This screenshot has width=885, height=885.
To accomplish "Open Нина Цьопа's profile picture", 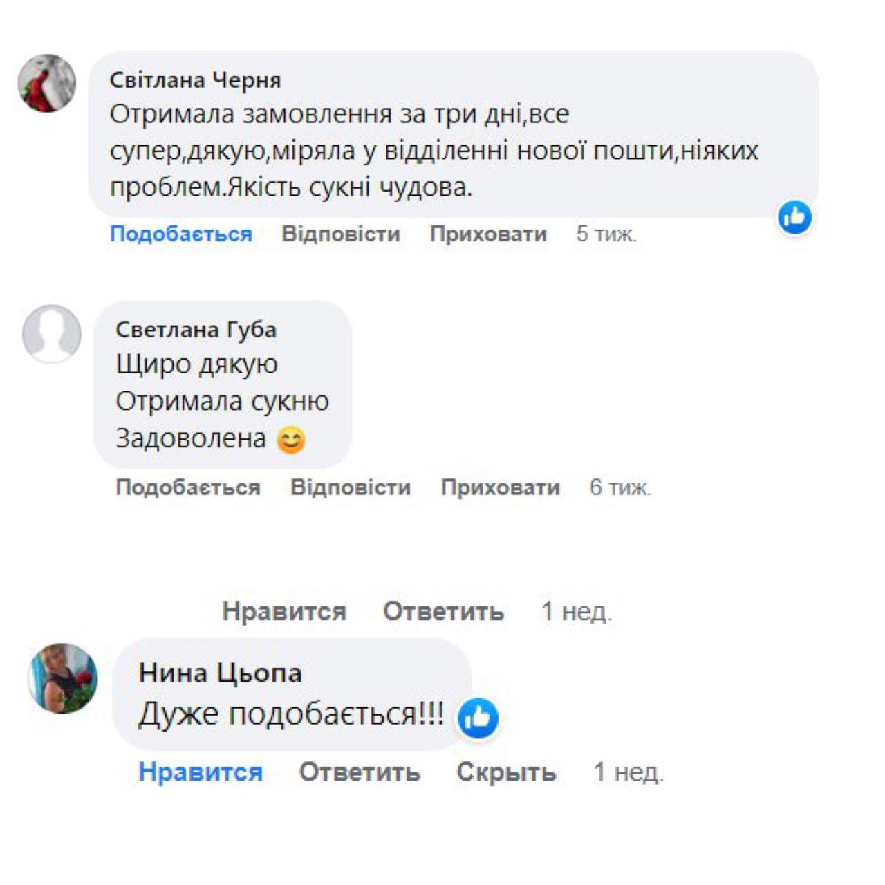I will tap(63, 678).
